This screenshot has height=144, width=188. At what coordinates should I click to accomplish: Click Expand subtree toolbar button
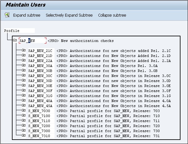click(28, 15)
